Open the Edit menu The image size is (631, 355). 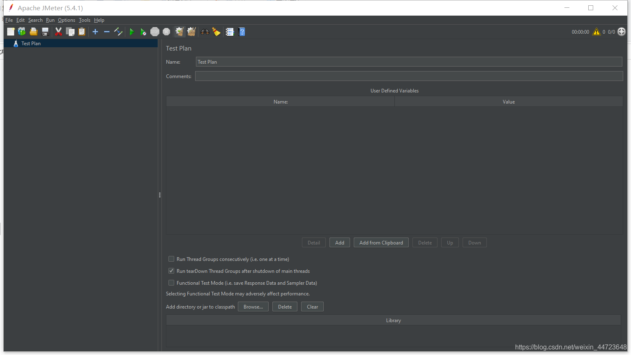click(x=21, y=20)
